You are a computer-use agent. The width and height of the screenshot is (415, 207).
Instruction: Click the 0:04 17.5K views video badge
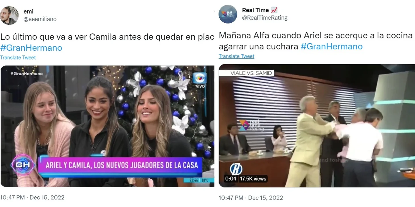[246, 179]
